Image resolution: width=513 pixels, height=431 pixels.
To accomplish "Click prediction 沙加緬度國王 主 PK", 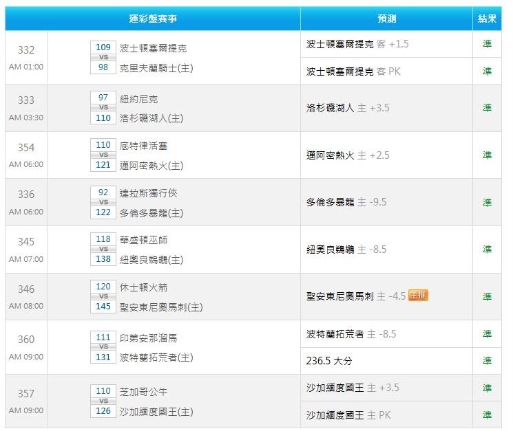I will (x=348, y=415).
